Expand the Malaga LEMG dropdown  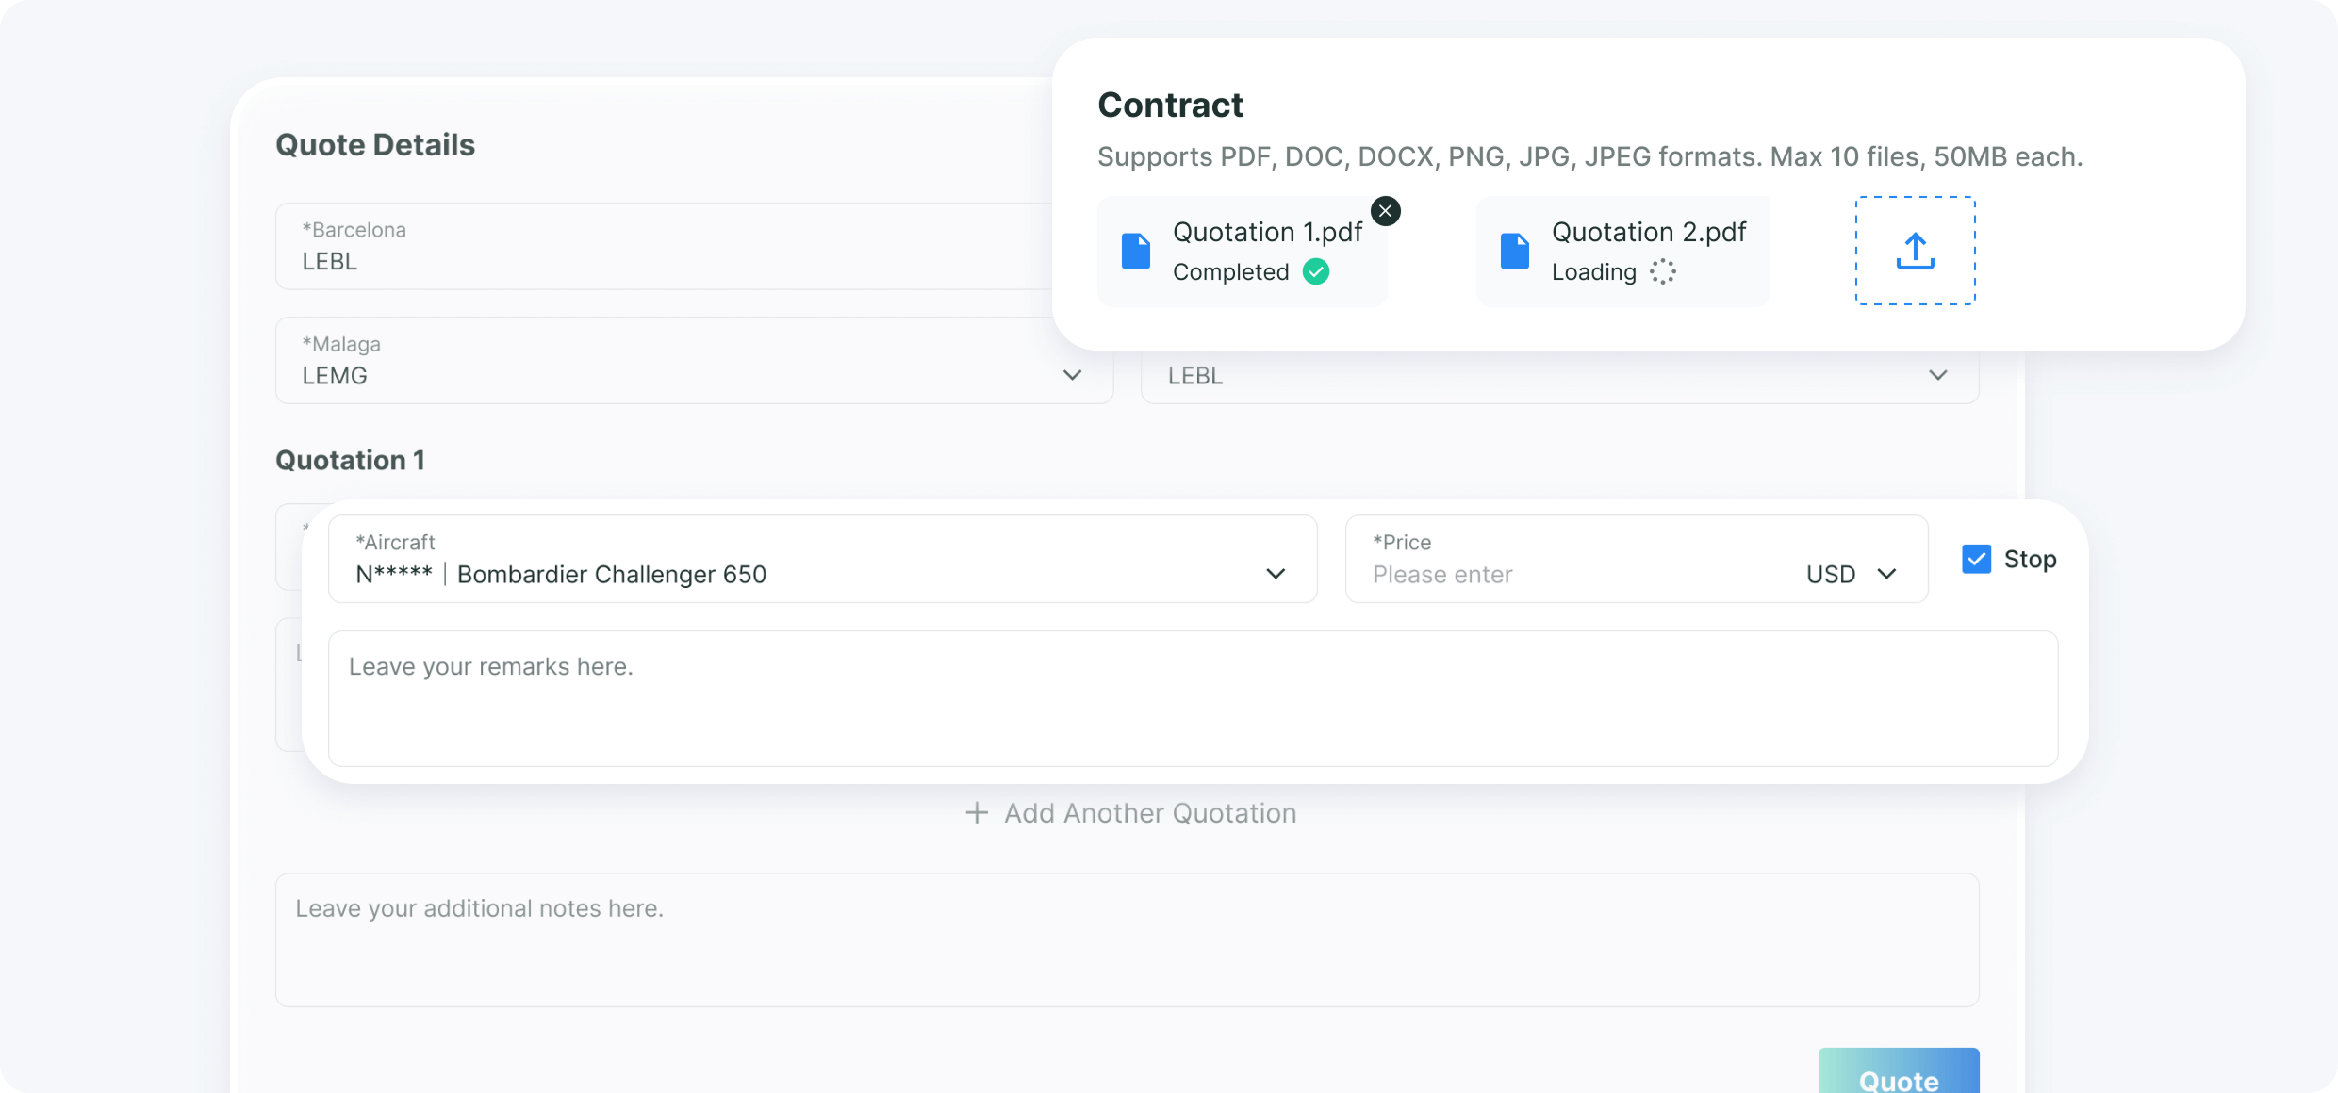[x=1072, y=375]
